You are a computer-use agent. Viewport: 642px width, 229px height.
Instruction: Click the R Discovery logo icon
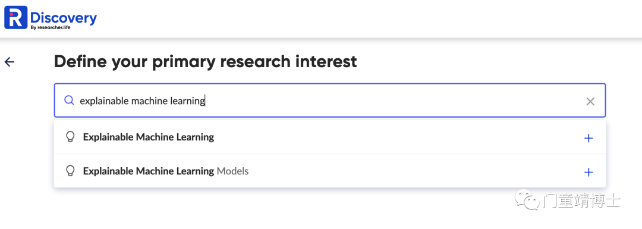[16, 18]
